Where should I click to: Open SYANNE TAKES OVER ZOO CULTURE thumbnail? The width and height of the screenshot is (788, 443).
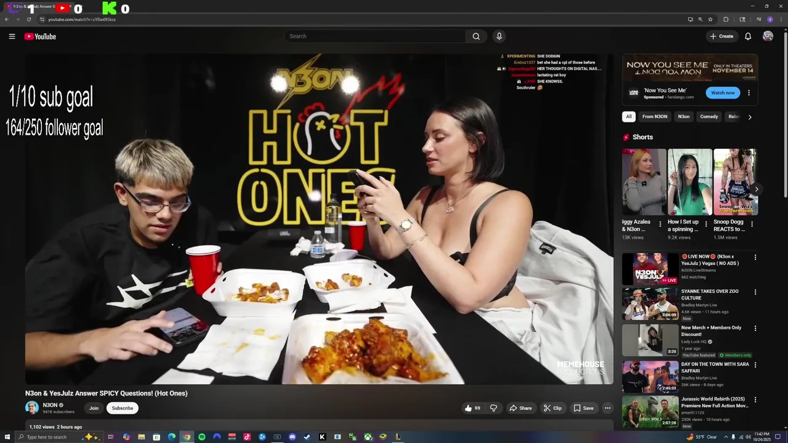point(650,304)
